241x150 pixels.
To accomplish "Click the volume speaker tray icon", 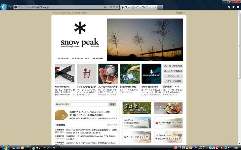I will pyautogui.click(x=229, y=148).
